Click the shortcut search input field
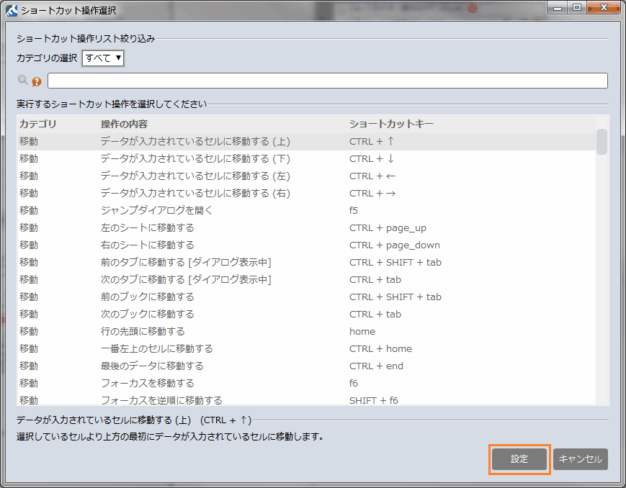626x488 pixels. tap(328, 80)
